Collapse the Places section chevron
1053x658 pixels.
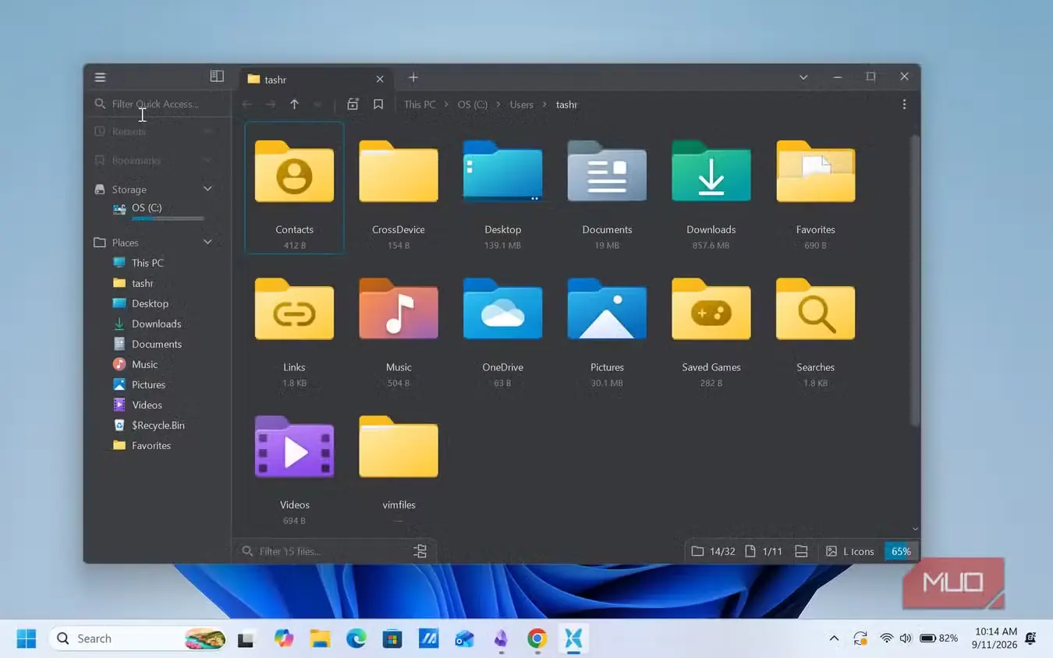pos(207,242)
